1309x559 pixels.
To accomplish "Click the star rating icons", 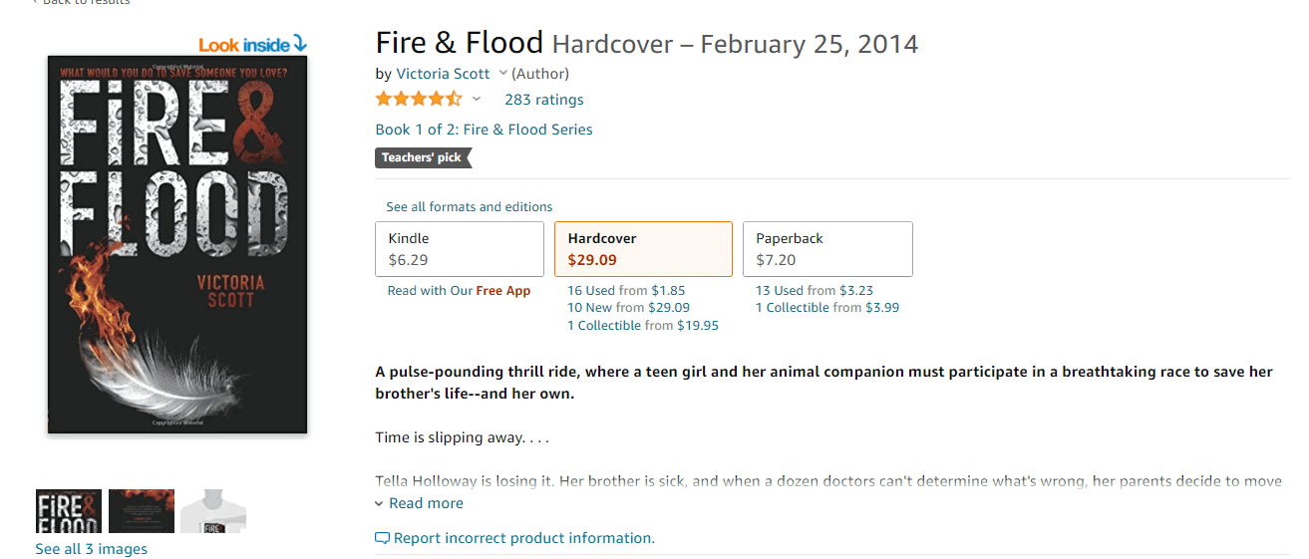I will [x=419, y=99].
